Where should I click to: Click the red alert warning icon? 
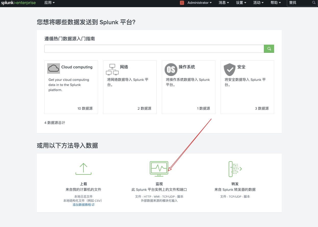[182, 3]
